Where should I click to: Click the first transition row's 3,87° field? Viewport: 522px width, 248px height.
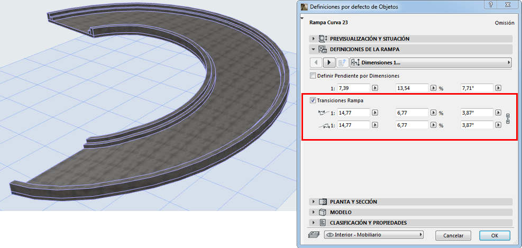coord(477,113)
